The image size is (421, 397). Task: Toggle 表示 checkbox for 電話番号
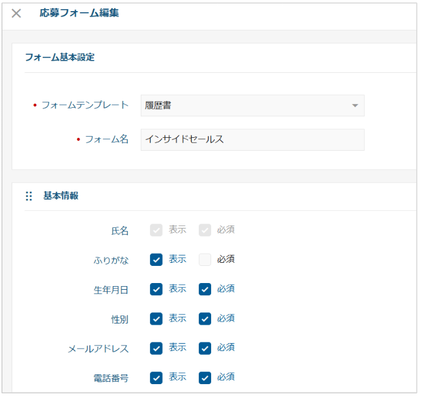[156, 378]
